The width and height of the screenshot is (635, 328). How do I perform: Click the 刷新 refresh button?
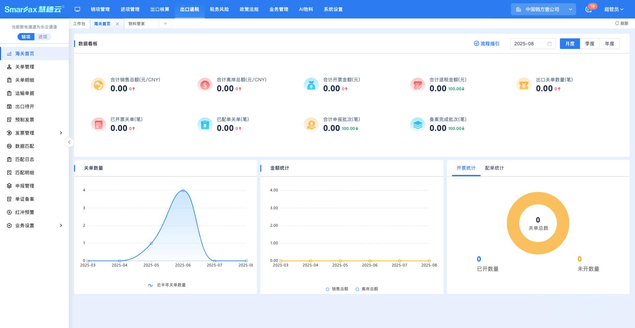[x=621, y=23]
